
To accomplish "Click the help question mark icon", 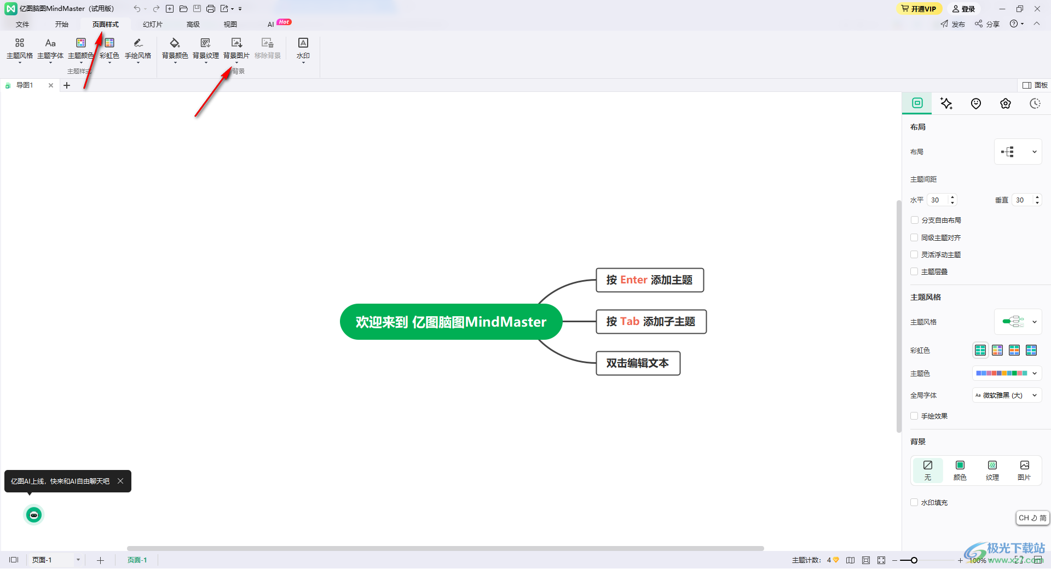I will [1014, 24].
